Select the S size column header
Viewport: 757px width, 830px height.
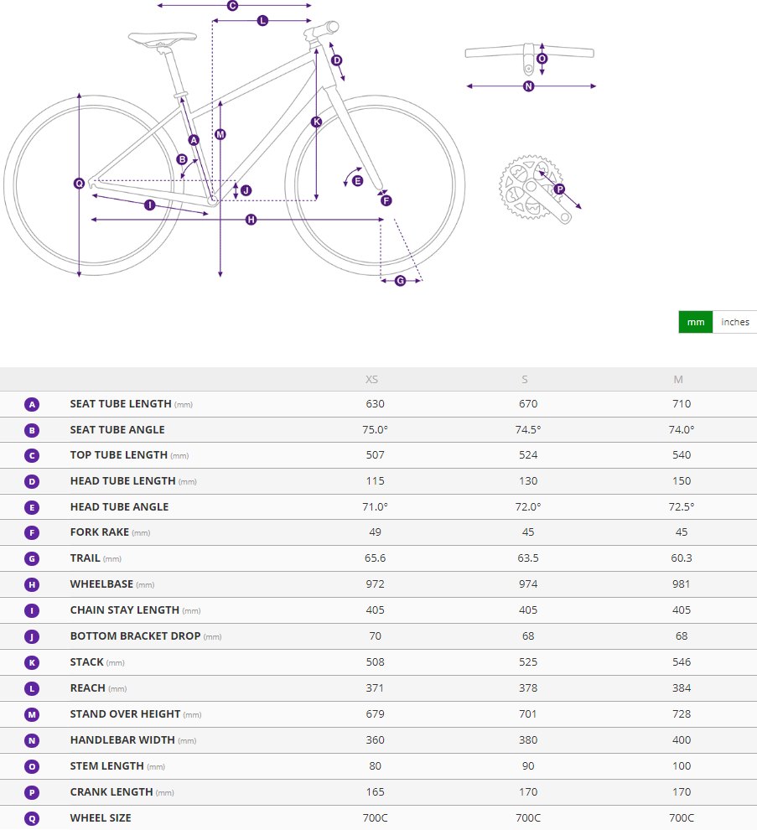(525, 380)
